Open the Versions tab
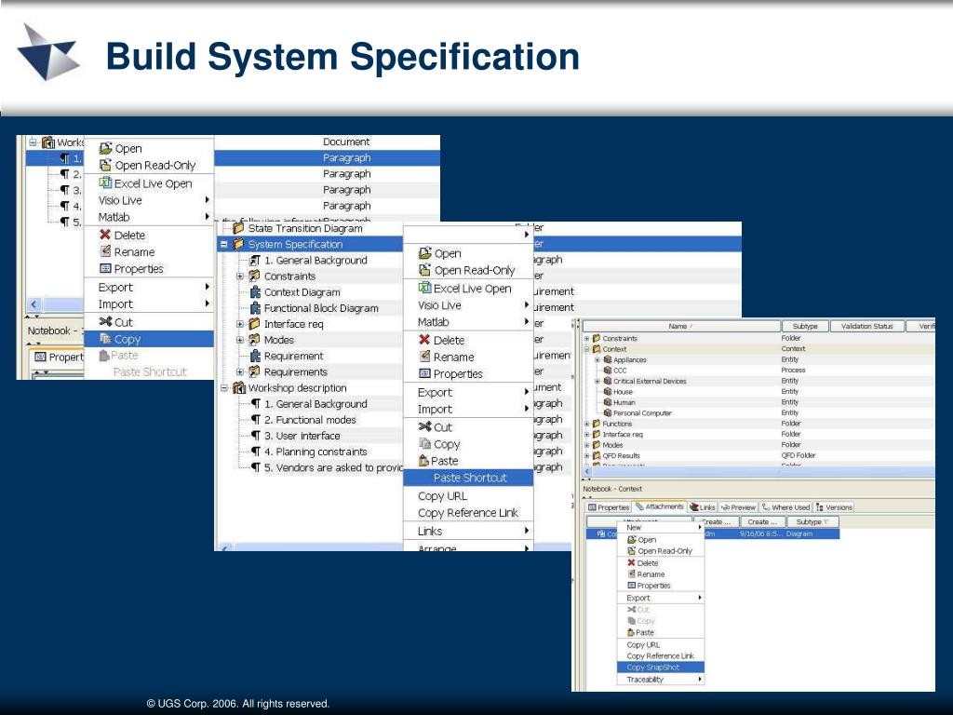The height and width of the screenshot is (715, 953). 834,507
